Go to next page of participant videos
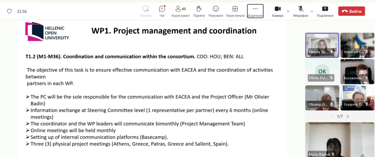Screen dimensions: 375x157 tap(348, 116)
